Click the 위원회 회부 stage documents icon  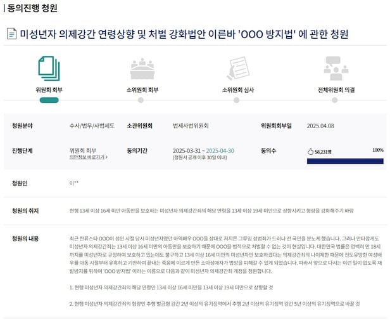click(x=49, y=69)
